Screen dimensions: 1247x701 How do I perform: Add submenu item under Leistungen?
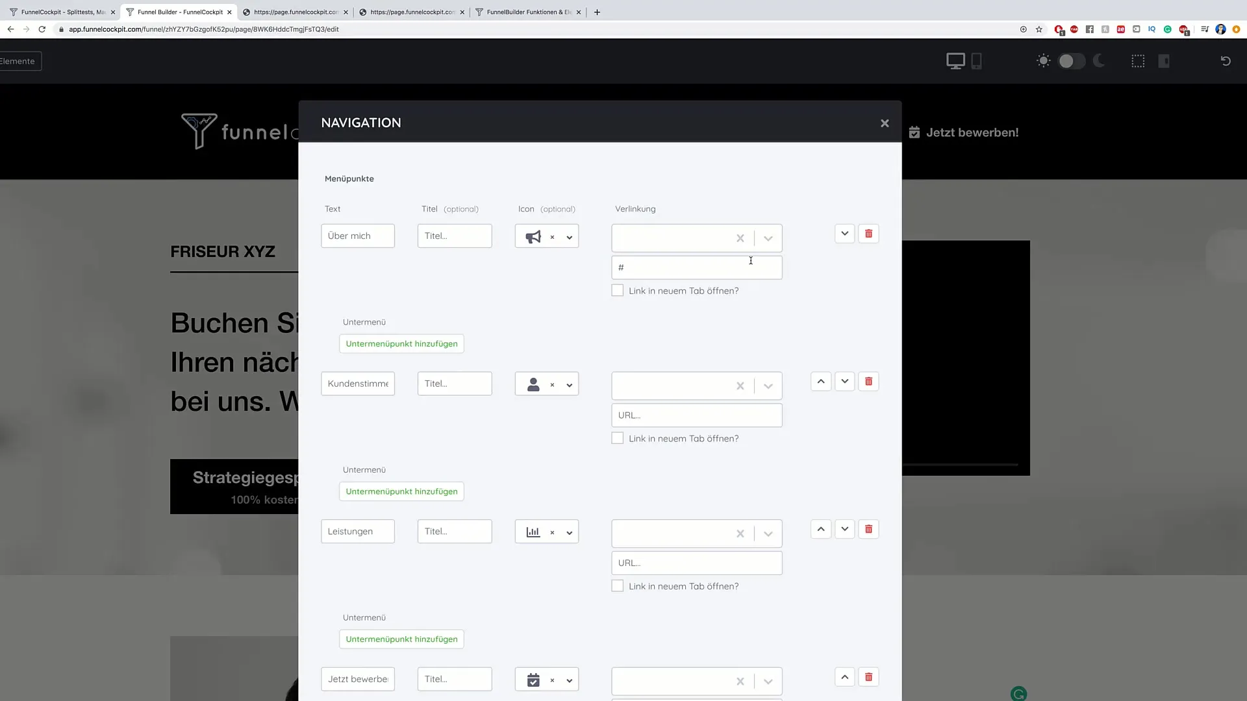click(401, 639)
